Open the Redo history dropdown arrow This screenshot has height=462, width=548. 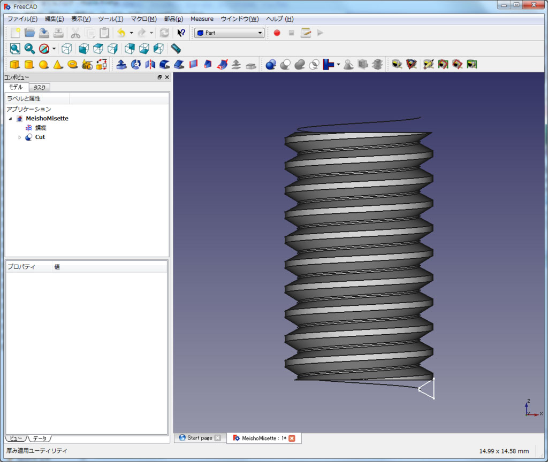tap(151, 33)
